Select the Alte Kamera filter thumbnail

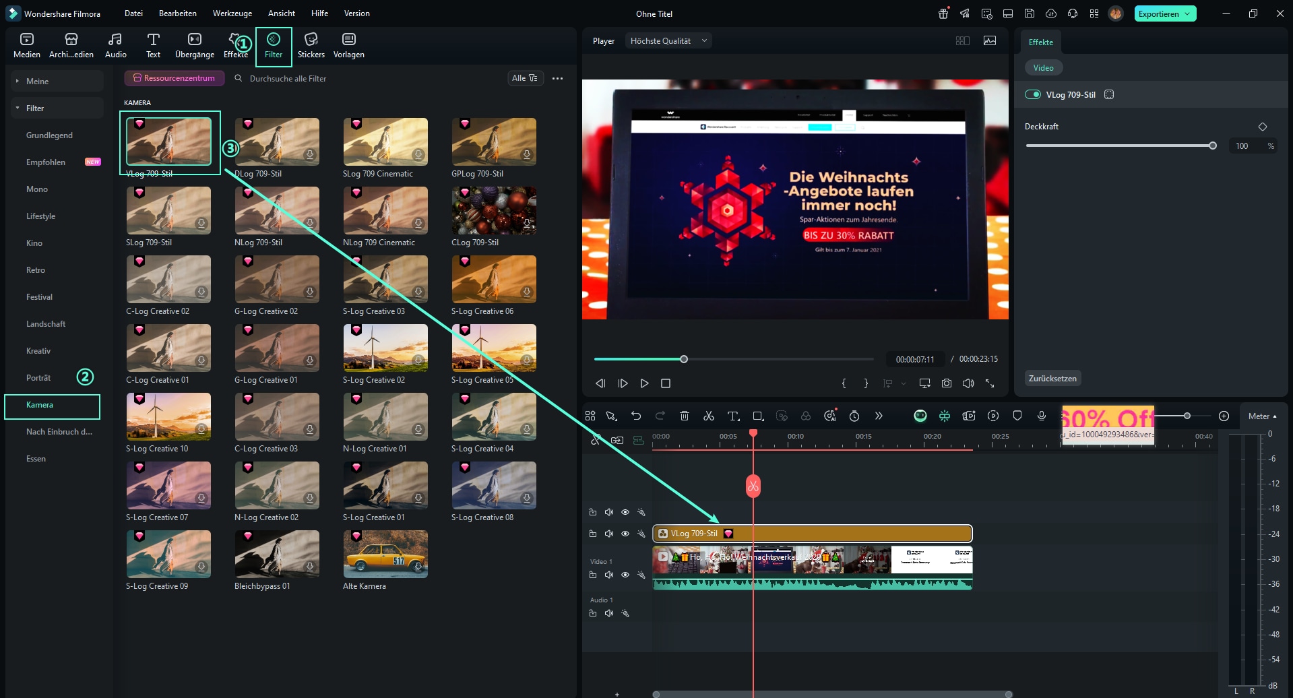click(385, 554)
